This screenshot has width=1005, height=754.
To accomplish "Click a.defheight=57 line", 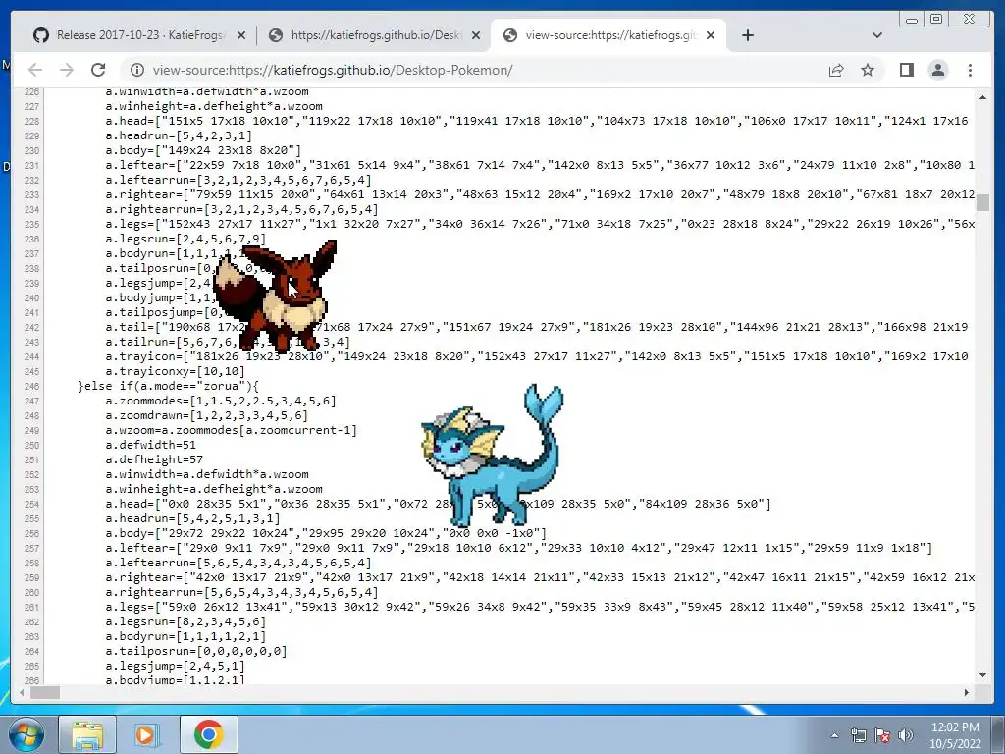I will pyautogui.click(x=154, y=459).
